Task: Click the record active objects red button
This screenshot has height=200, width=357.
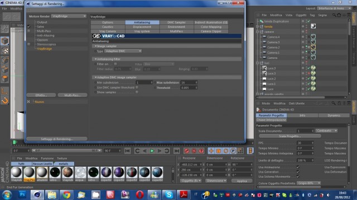Action: (x=186, y=151)
